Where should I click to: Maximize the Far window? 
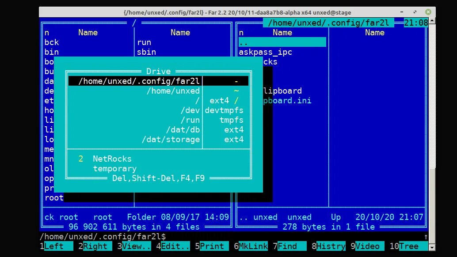[415, 12]
